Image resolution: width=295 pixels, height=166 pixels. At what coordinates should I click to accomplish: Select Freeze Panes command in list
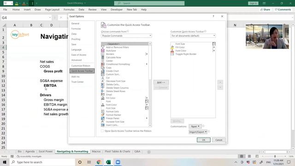tap(125, 119)
